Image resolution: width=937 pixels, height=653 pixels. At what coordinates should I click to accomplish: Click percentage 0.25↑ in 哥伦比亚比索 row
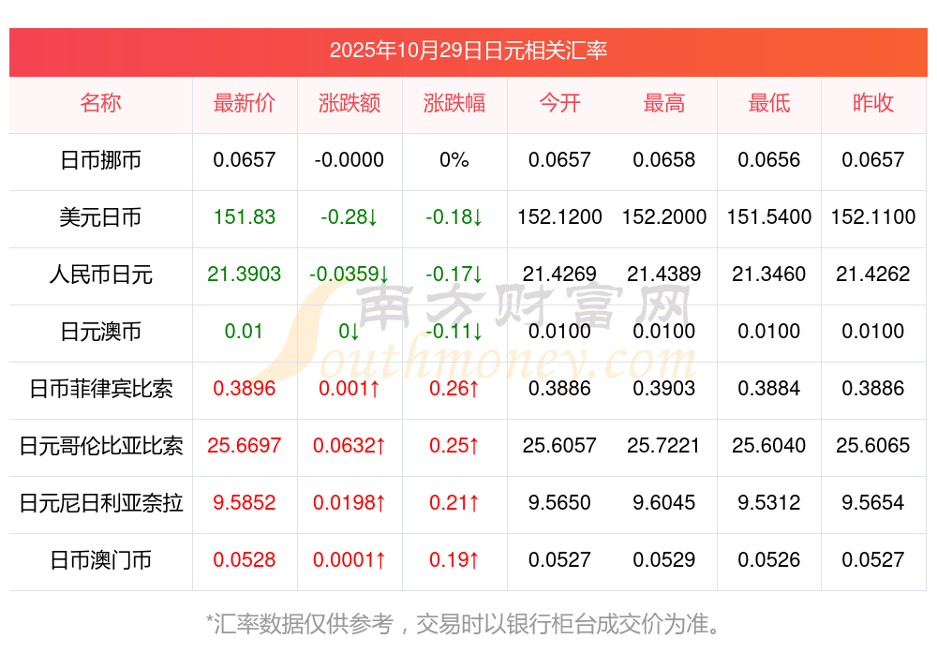454,446
